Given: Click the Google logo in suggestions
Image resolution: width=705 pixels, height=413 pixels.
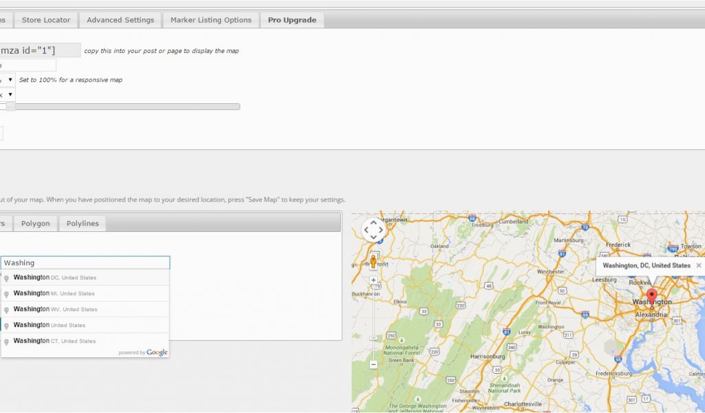Looking at the screenshot, I should point(157,353).
